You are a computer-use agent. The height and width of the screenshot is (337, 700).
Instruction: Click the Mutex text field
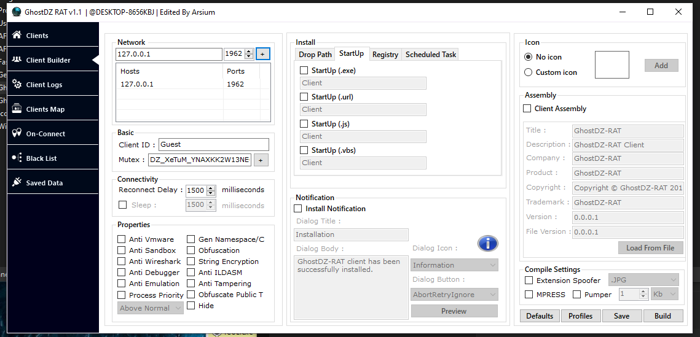[200, 160]
